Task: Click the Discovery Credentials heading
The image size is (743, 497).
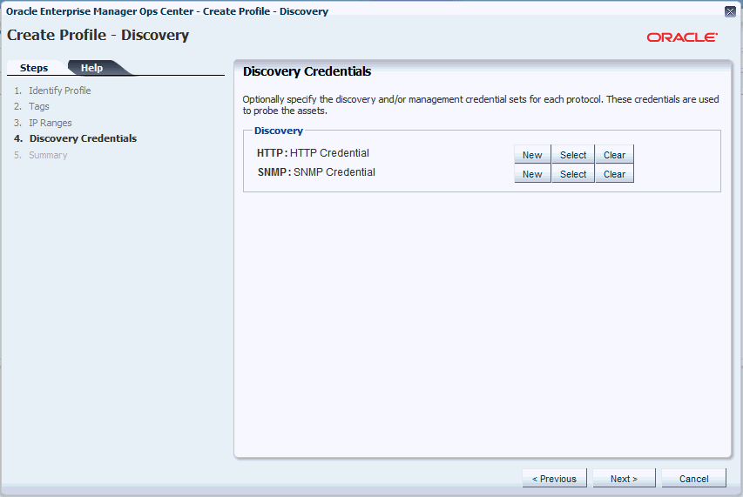Action: click(x=307, y=71)
